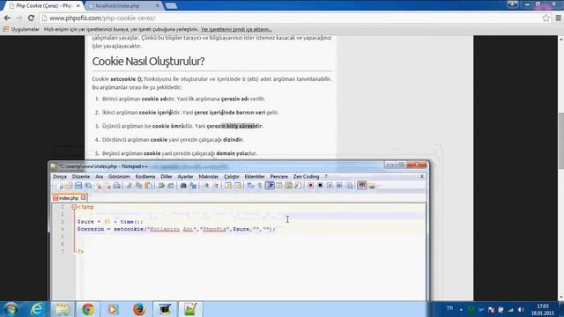The image size is (564, 317).
Task: Switch to the Php Cookie (Çerez) Chrome tab
Action: 44,6
